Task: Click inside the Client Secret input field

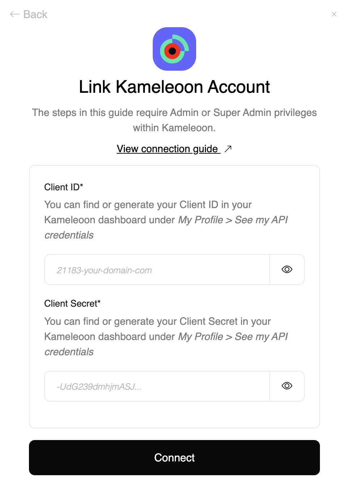Action: pyautogui.click(x=156, y=386)
